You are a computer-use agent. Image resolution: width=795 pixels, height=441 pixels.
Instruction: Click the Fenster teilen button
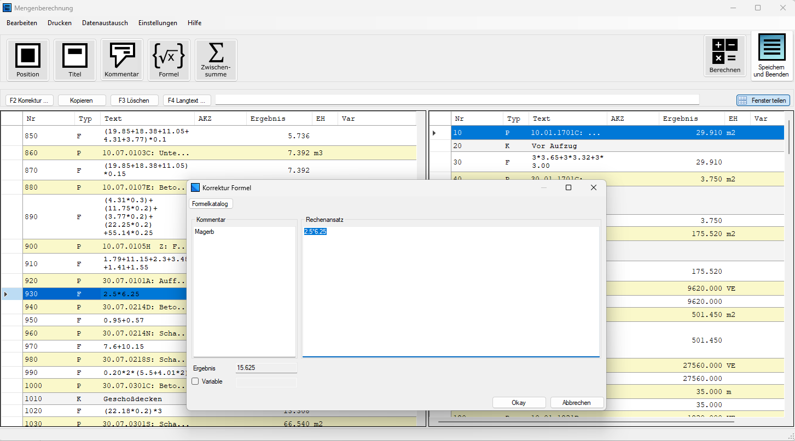[763, 101]
